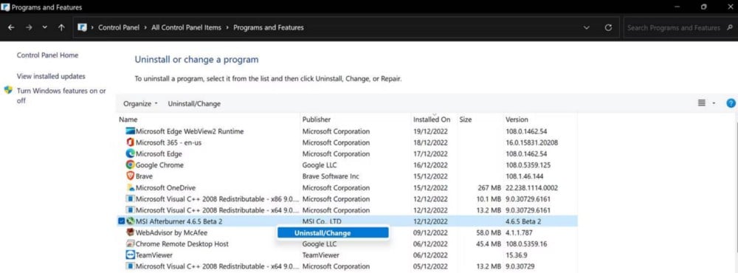
Task: Click the Google LLC publisher in Chrome row
Action: pyautogui.click(x=320, y=165)
